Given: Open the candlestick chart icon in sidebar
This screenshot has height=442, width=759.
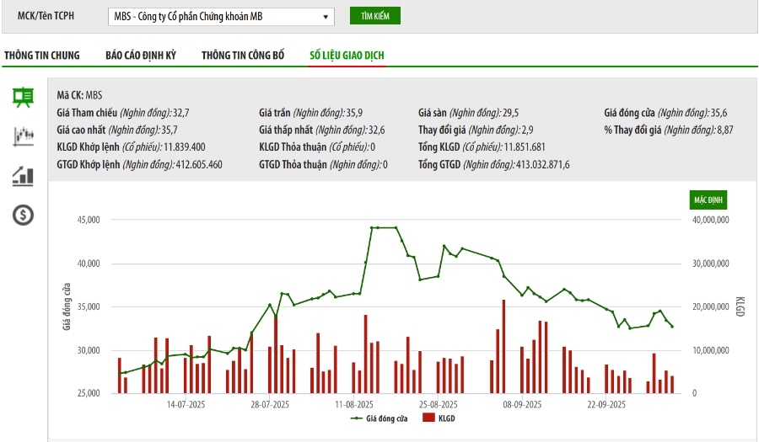Looking at the screenshot, I should pyautogui.click(x=23, y=136).
